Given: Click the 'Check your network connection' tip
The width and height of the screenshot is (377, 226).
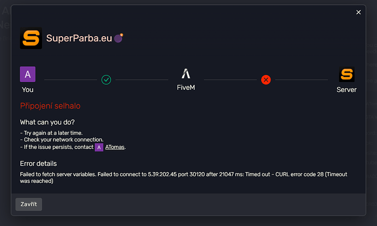Looking at the screenshot, I should click(63, 140).
